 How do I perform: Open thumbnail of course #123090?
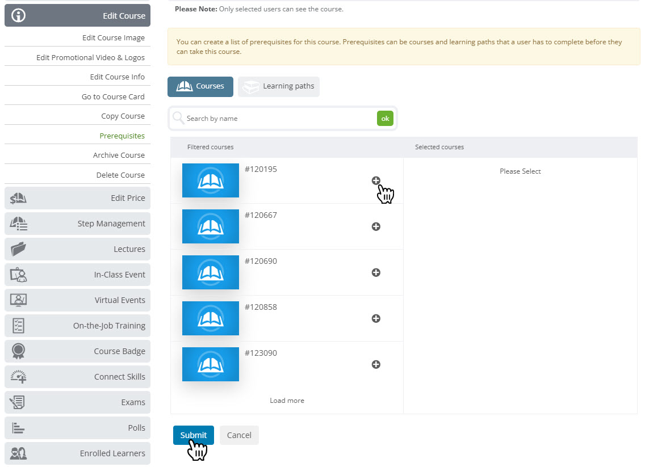pyautogui.click(x=211, y=365)
